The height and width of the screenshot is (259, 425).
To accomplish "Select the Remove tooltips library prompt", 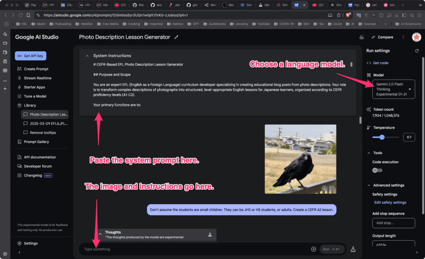I will (x=43, y=133).
